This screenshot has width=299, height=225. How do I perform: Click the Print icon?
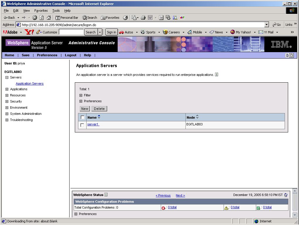point(143,18)
